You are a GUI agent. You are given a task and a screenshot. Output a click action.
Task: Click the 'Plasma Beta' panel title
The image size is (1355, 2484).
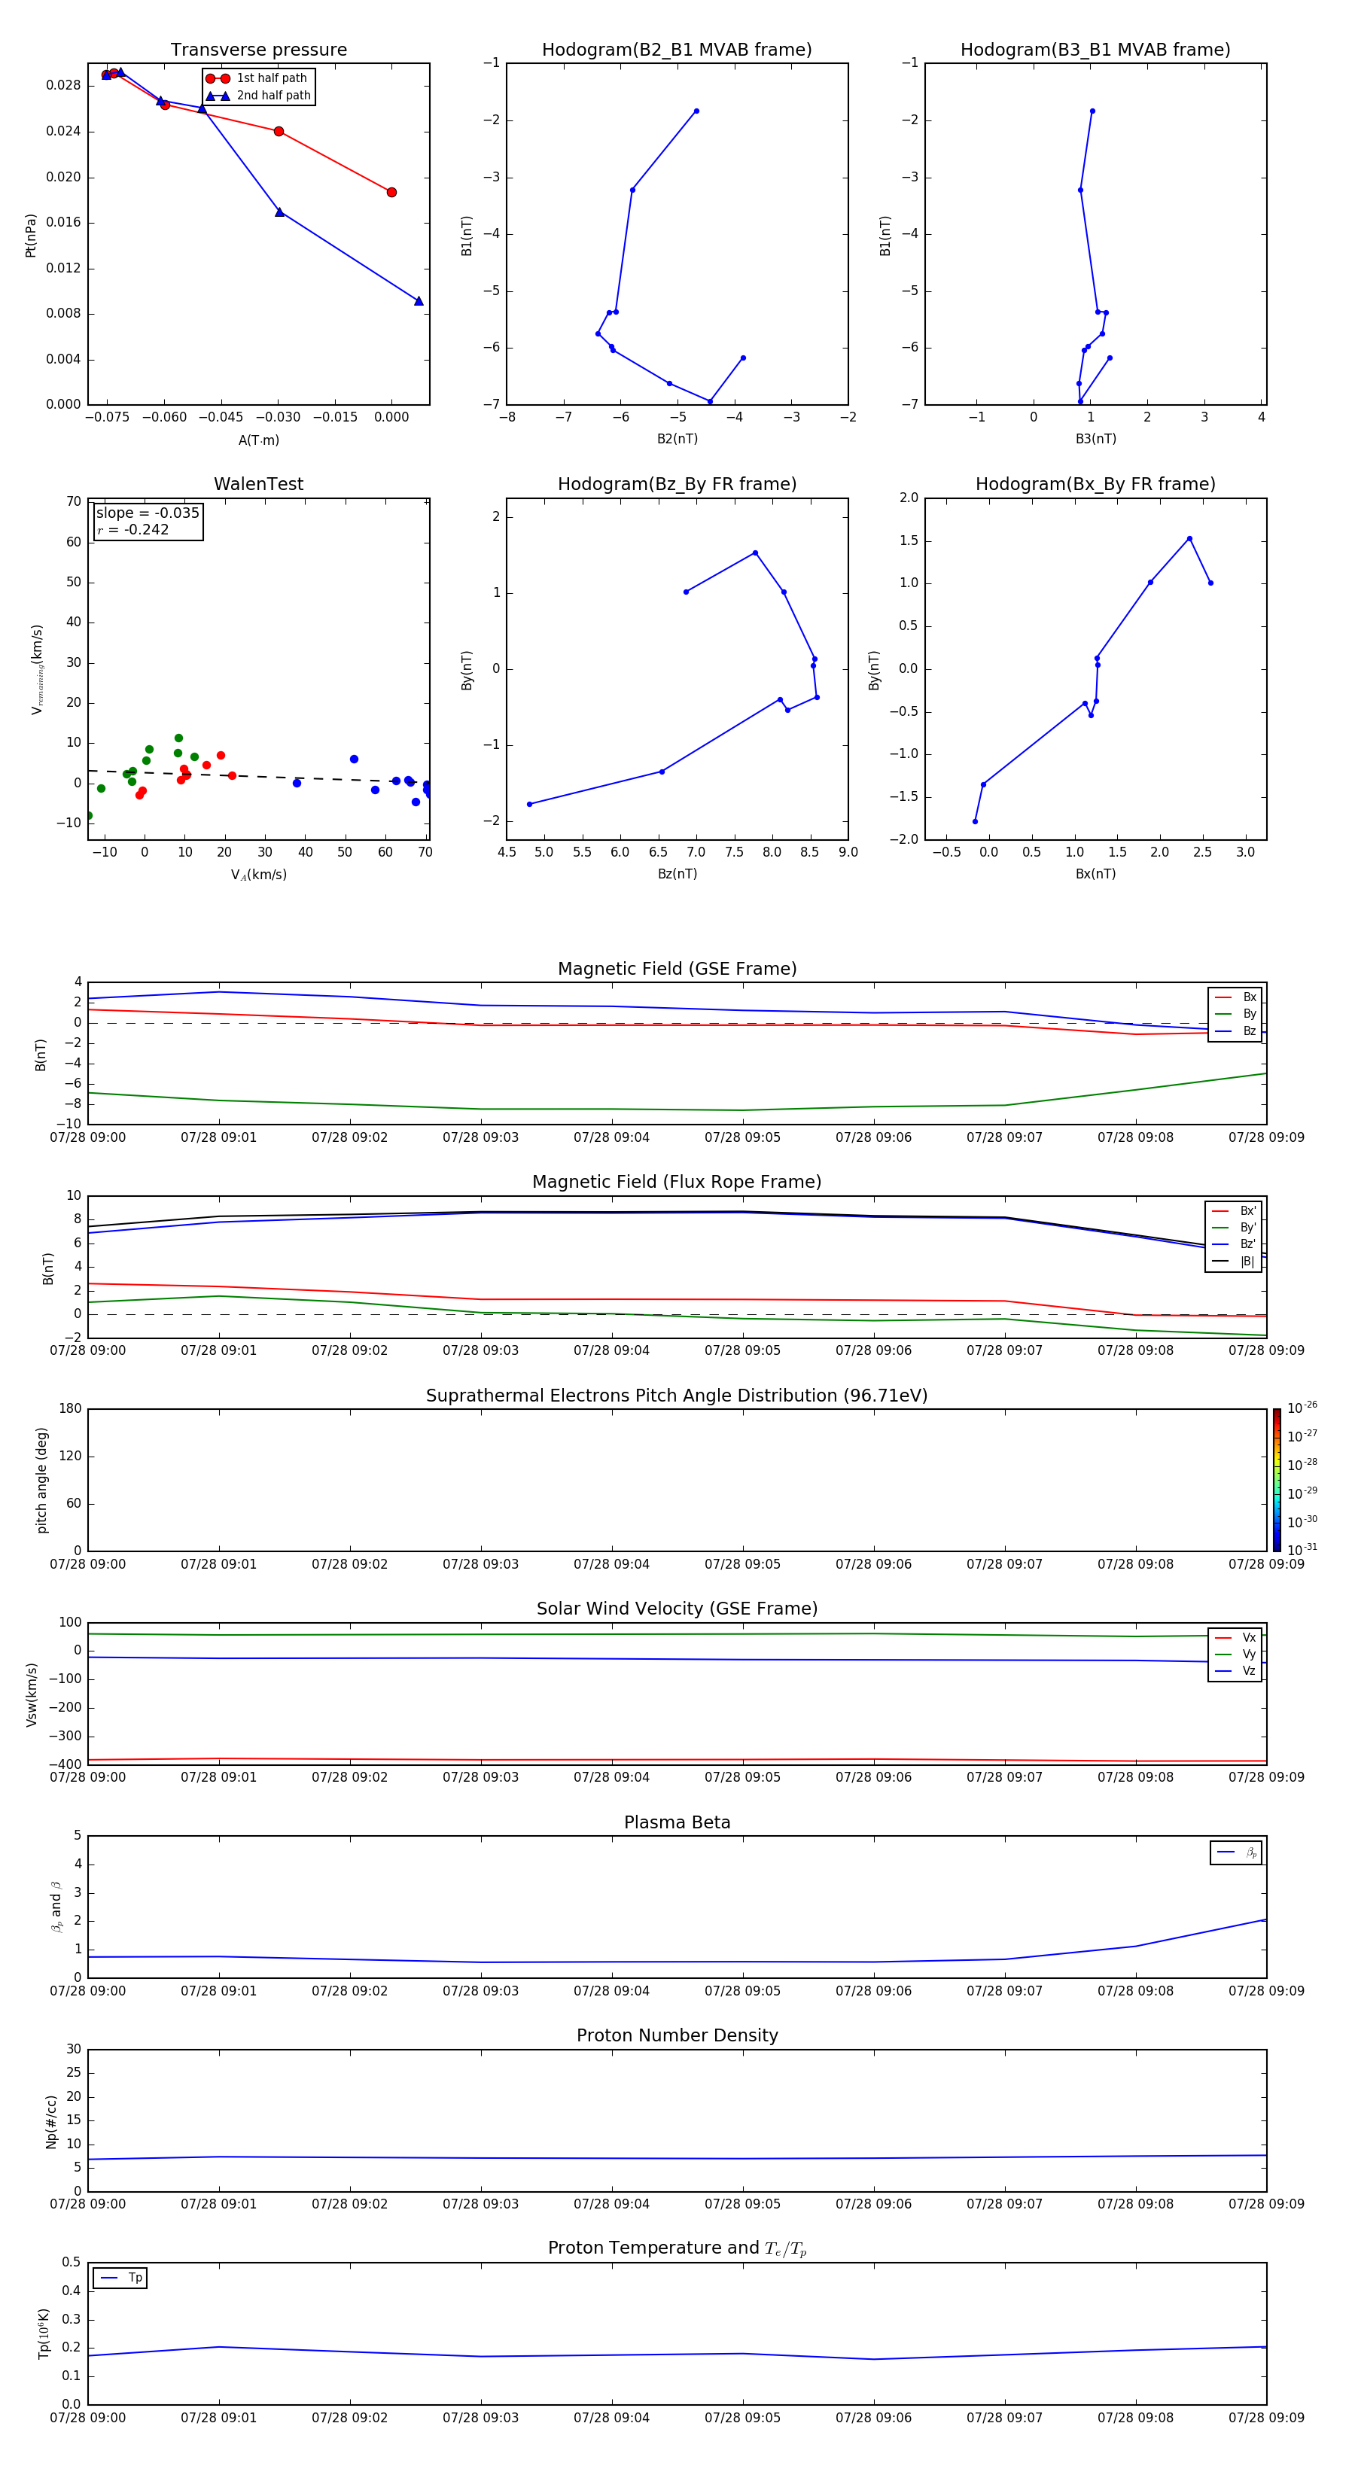(677, 1822)
